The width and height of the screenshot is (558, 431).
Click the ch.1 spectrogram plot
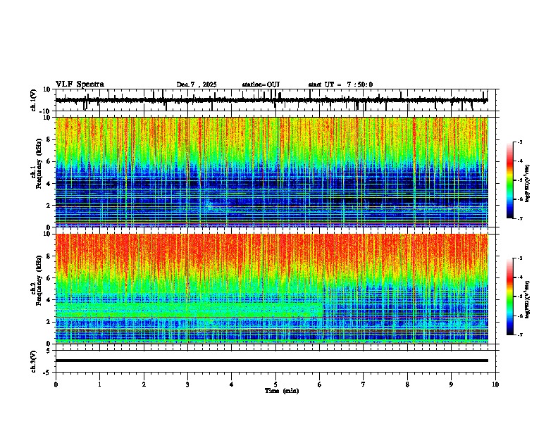tap(271, 172)
